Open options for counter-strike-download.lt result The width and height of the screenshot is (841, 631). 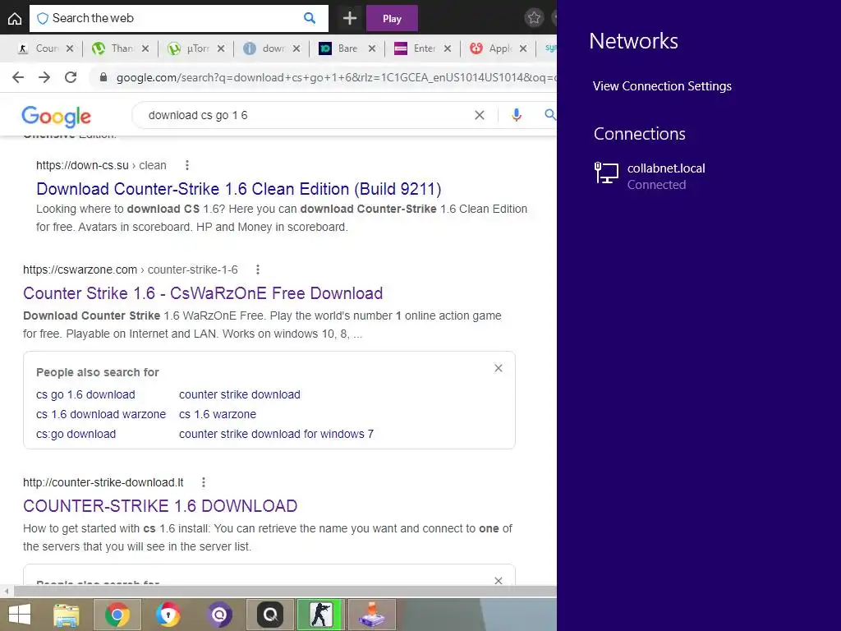pos(204,482)
